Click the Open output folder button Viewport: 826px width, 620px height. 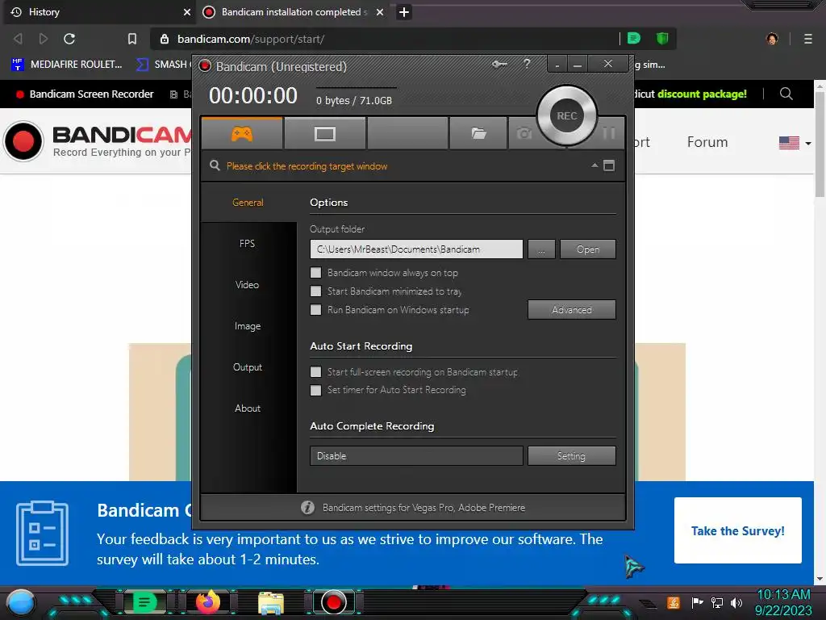click(x=588, y=249)
